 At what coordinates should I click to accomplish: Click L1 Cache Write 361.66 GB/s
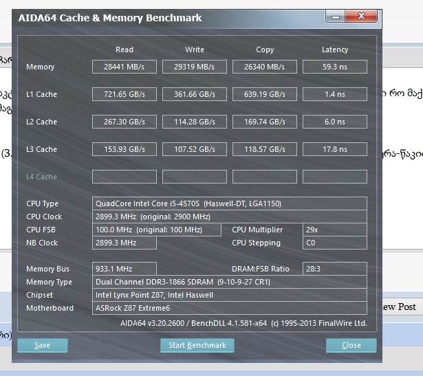(x=195, y=94)
